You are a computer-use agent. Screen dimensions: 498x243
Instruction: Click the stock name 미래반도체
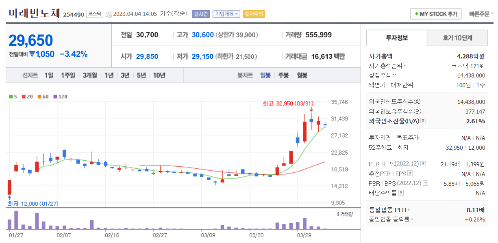[x=35, y=13]
